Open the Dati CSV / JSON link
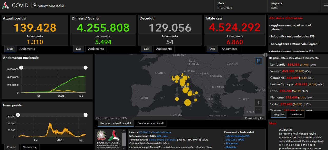Viewport: 328px width, 150px height. coord(235,140)
